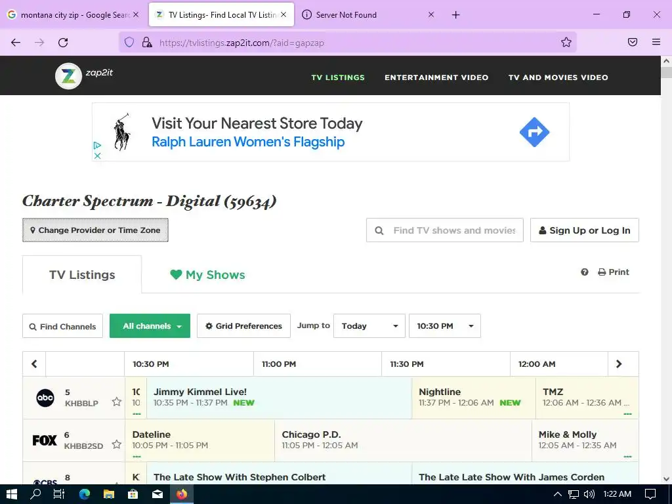Launch Microsoft Edge from taskbar
672x504 pixels.
pyautogui.click(x=85, y=494)
